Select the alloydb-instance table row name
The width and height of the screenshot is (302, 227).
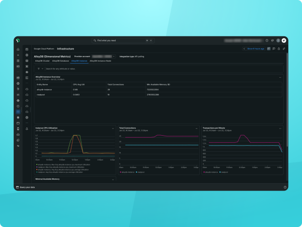[x=44, y=90]
